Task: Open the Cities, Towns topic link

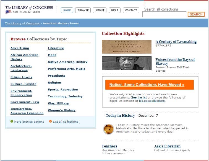Action: [x=21, y=77]
